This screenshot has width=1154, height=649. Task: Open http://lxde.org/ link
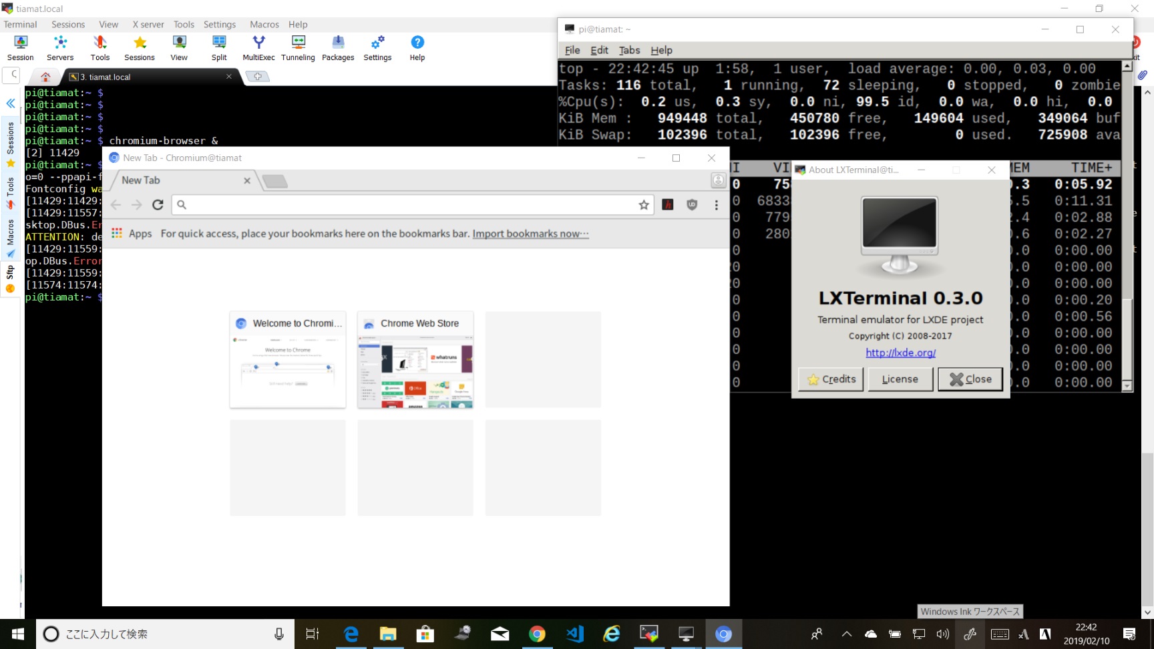pyautogui.click(x=900, y=353)
